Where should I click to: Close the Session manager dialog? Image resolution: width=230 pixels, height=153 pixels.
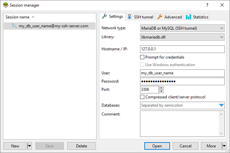[x=222, y=5]
